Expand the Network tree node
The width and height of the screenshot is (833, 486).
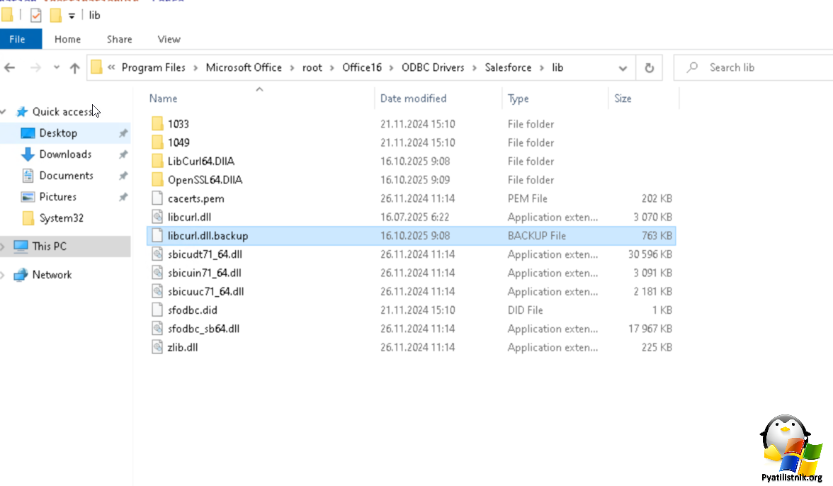(x=4, y=275)
